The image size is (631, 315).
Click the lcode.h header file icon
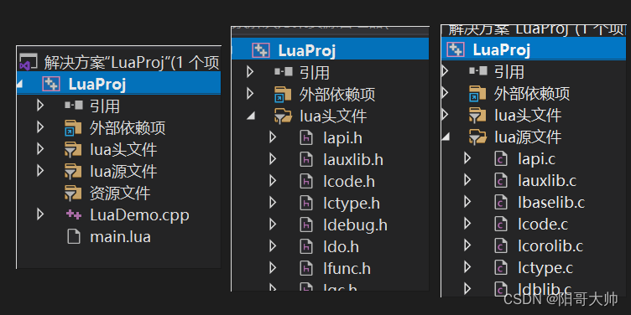click(x=306, y=181)
